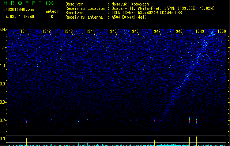This screenshot has width=230, height=146.
Task: Click the 1942 time marker
Action: (46, 31)
